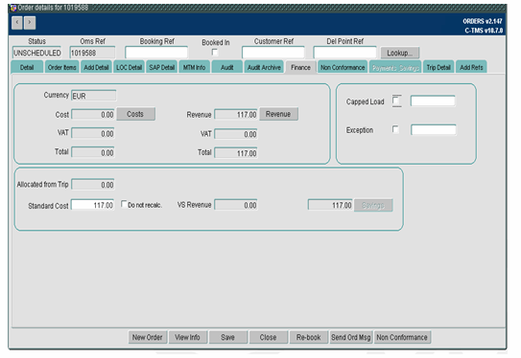Click the Revenue amount 117.00 field
This screenshot has width=521, height=358.
[x=236, y=114]
